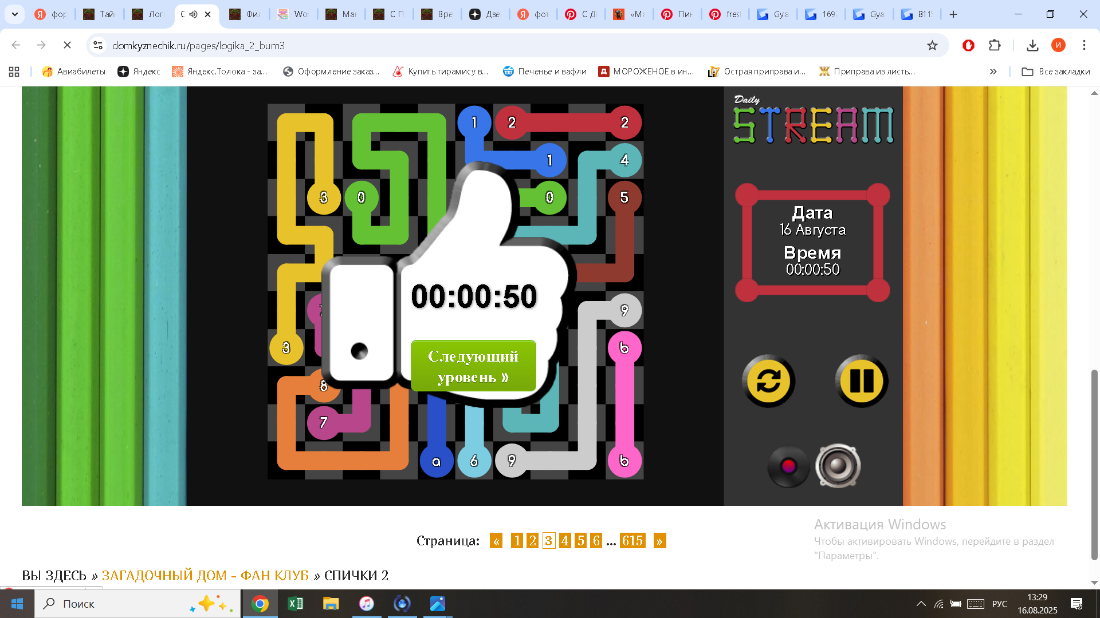Viewport: 1100px width, 618px height.
Task: Open the profile avatar И
Action: point(1058,45)
